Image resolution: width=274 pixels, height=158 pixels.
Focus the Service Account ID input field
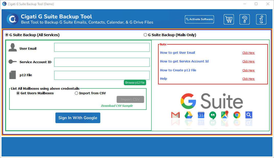102,62
